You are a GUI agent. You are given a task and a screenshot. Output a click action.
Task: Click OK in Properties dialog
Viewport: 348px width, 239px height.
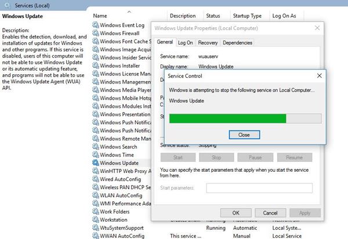pyautogui.click(x=235, y=213)
